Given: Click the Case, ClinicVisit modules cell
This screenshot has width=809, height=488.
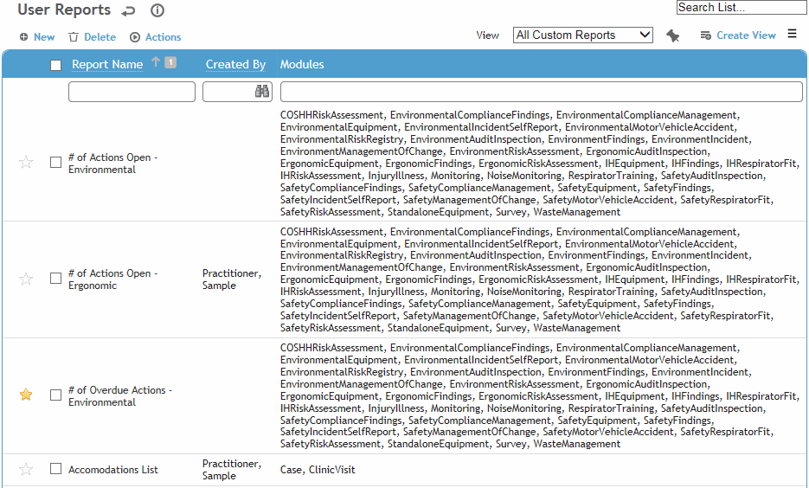Looking at the screenshot, I should click(x=318, y=470).
